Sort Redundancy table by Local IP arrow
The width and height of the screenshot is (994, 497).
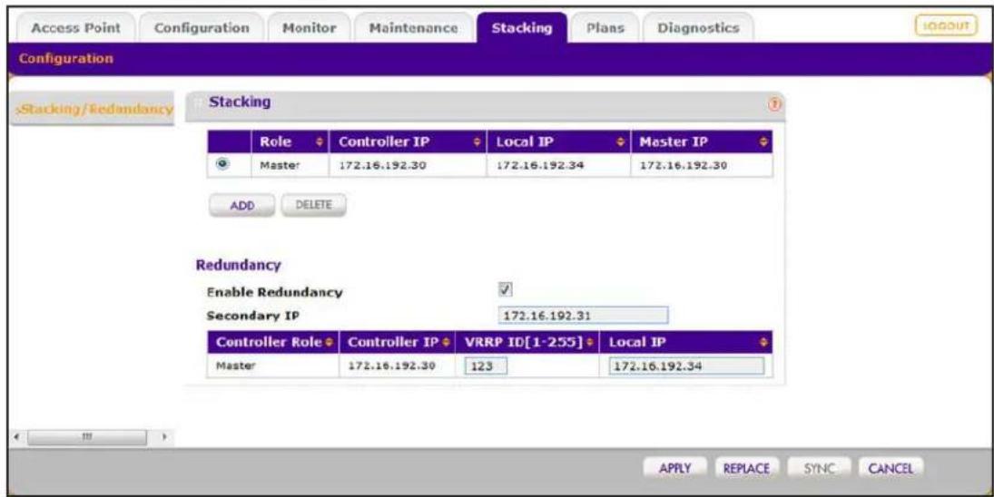tap(764, 343)
